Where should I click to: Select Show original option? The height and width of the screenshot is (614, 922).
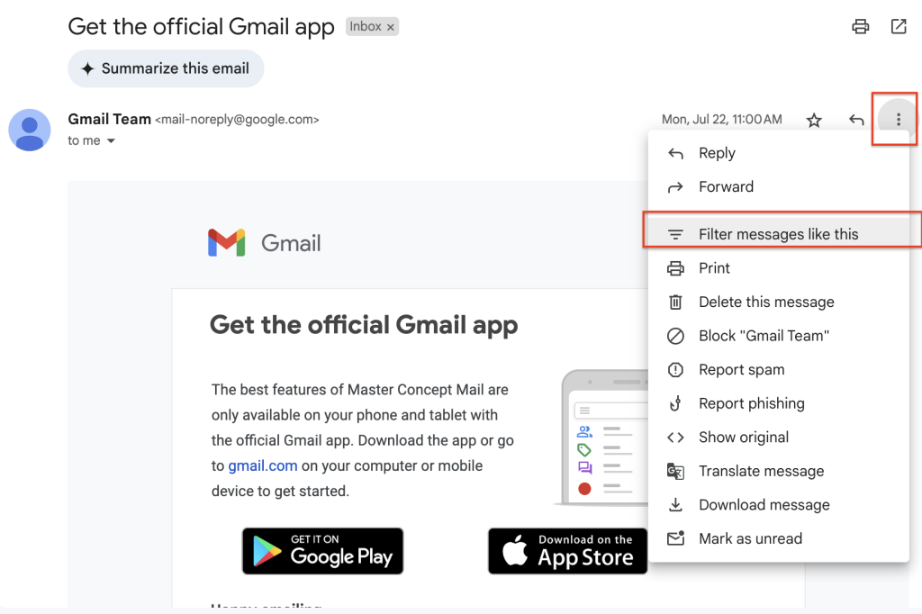click(x=779, y=438)
